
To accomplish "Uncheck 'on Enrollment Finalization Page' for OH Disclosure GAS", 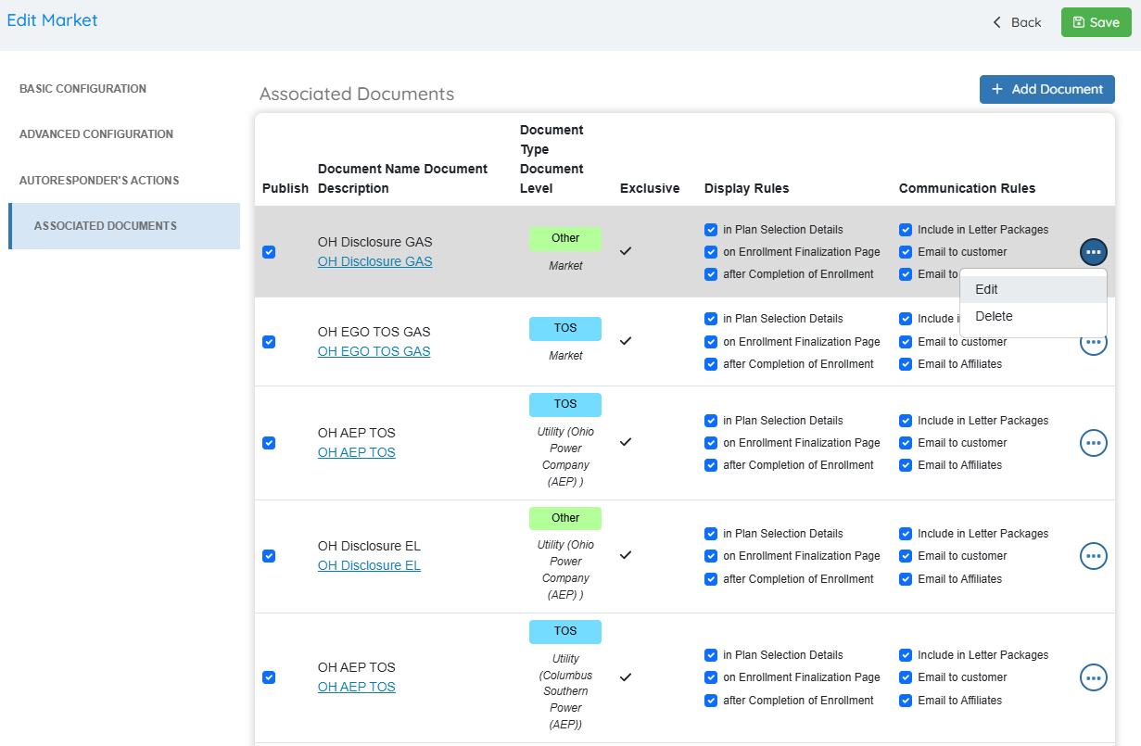I will click(711, 252).
